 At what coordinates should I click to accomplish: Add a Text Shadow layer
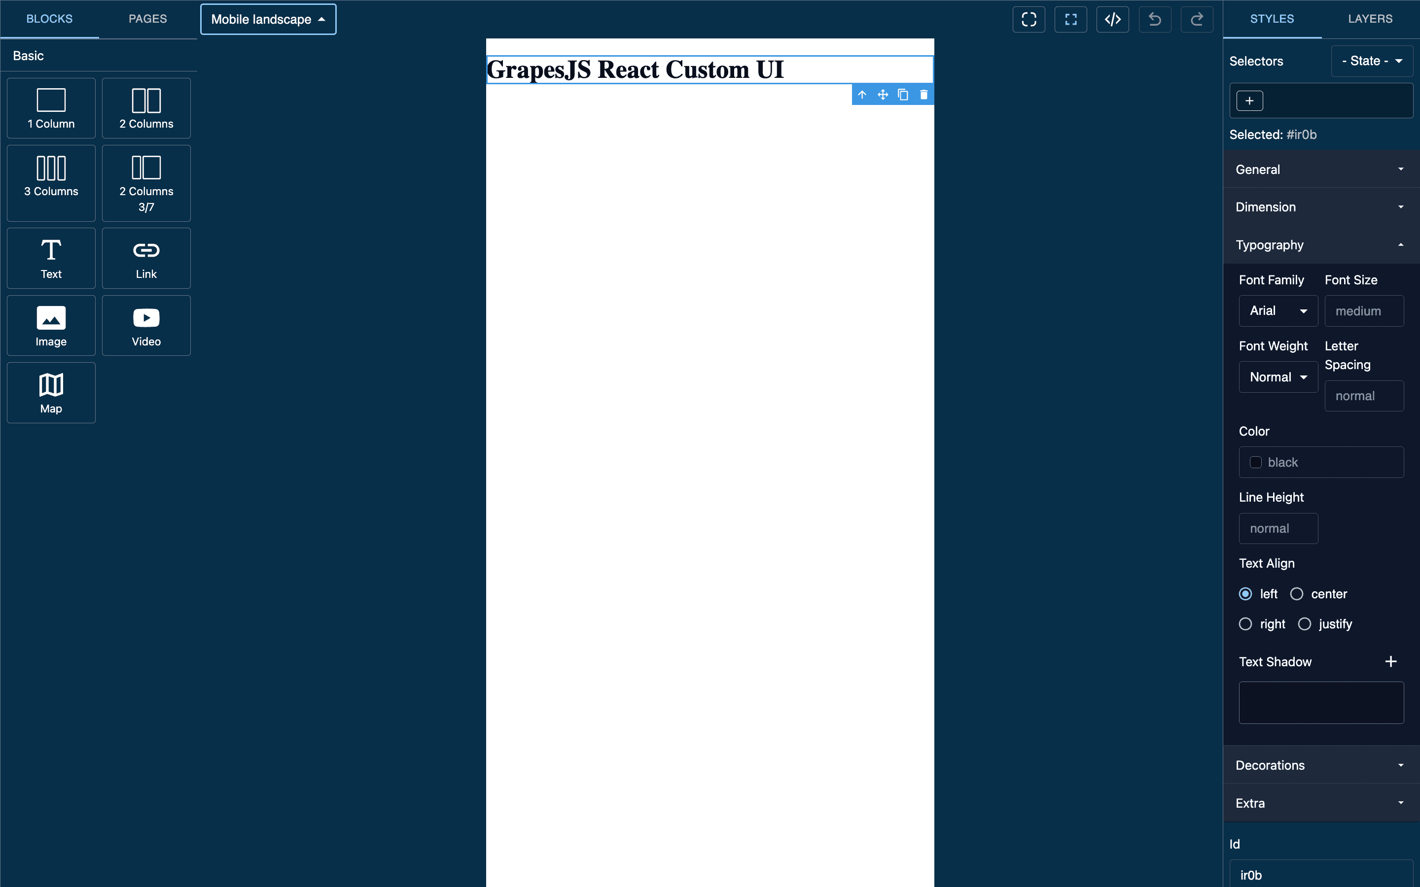click(1390, 662)
